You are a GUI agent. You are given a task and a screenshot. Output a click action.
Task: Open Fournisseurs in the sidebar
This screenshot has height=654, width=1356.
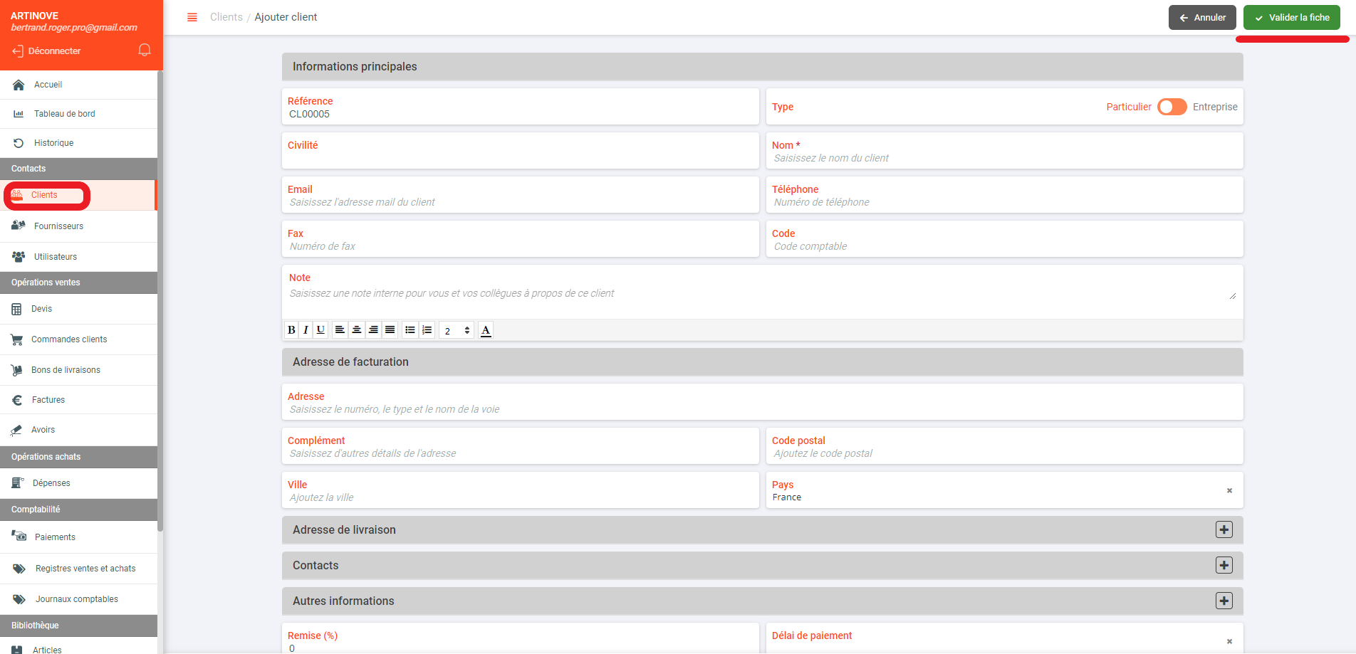pyautogui.click(x=58, y=226)
